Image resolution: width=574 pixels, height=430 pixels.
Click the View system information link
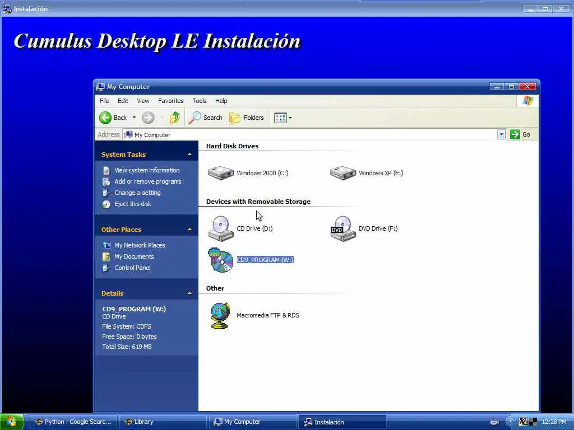tap(147, 170)
